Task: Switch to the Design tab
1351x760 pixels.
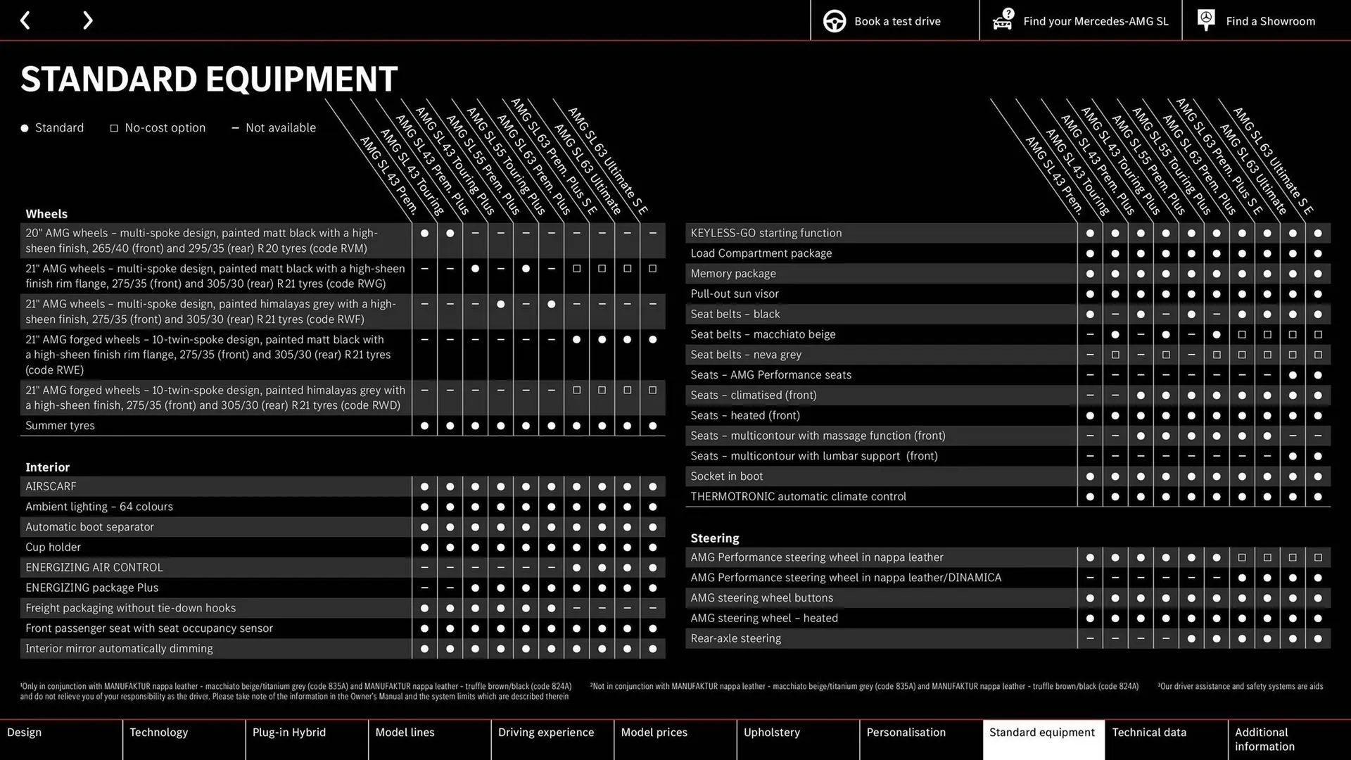Action: coord(24,732)
